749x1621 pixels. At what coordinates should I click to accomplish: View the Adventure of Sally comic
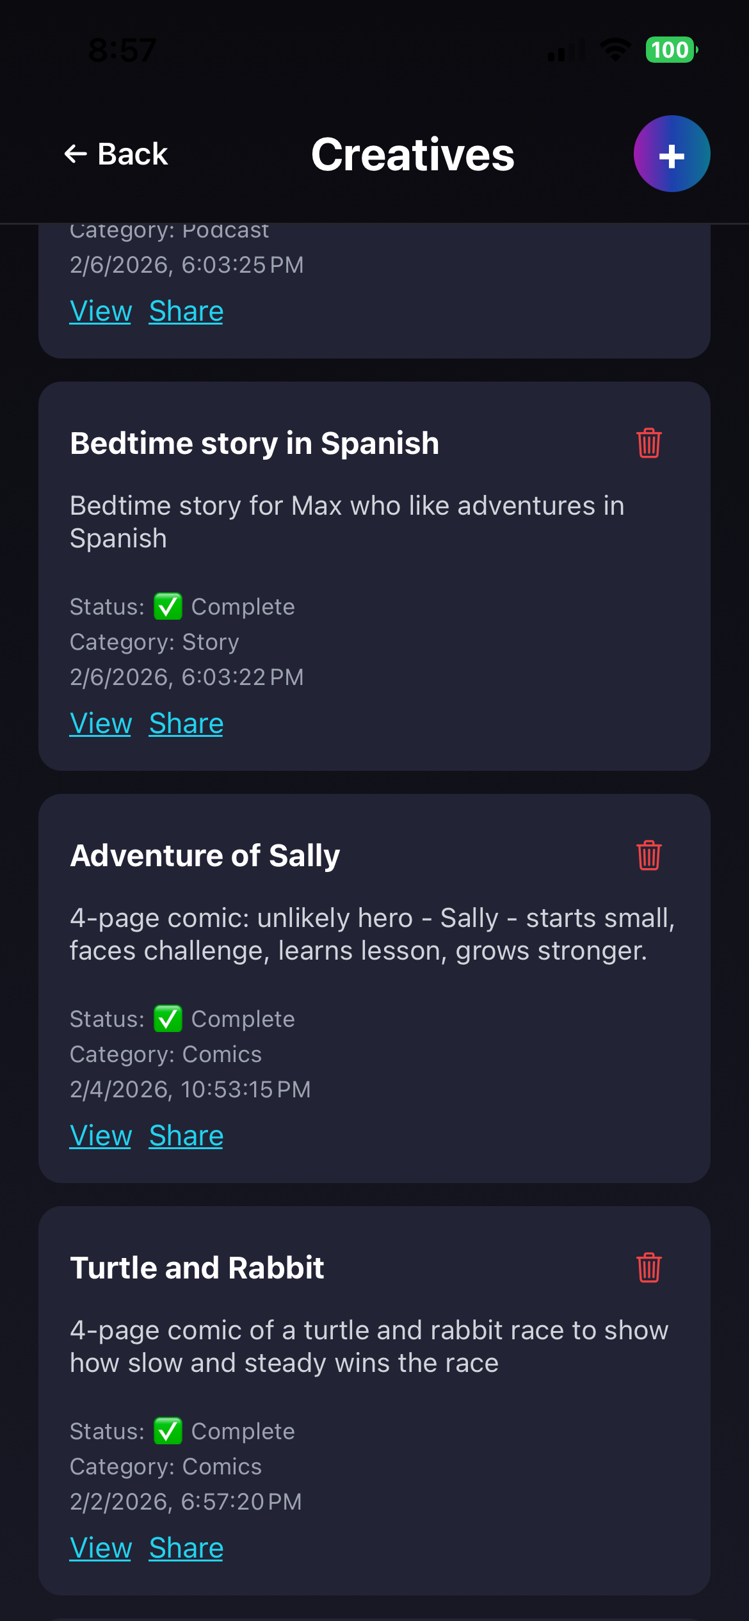click(101, 1136)
